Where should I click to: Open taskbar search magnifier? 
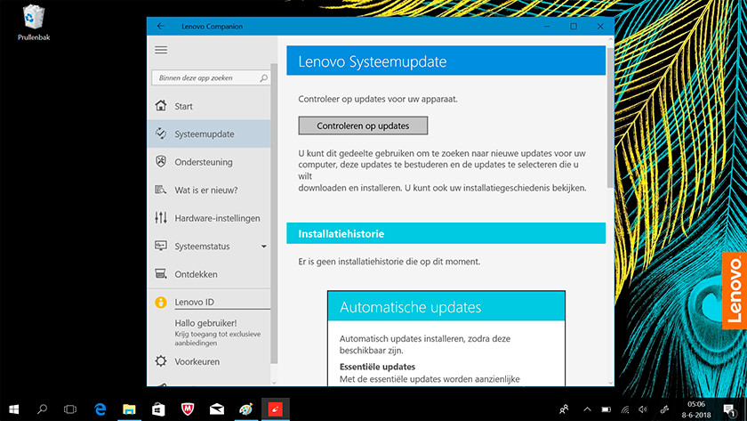point(42,409)
